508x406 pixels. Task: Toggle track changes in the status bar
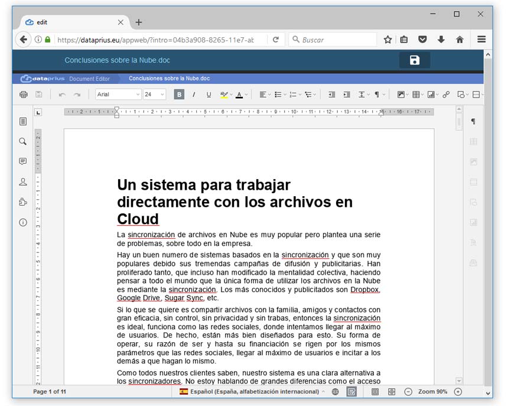tap(351, 392)
